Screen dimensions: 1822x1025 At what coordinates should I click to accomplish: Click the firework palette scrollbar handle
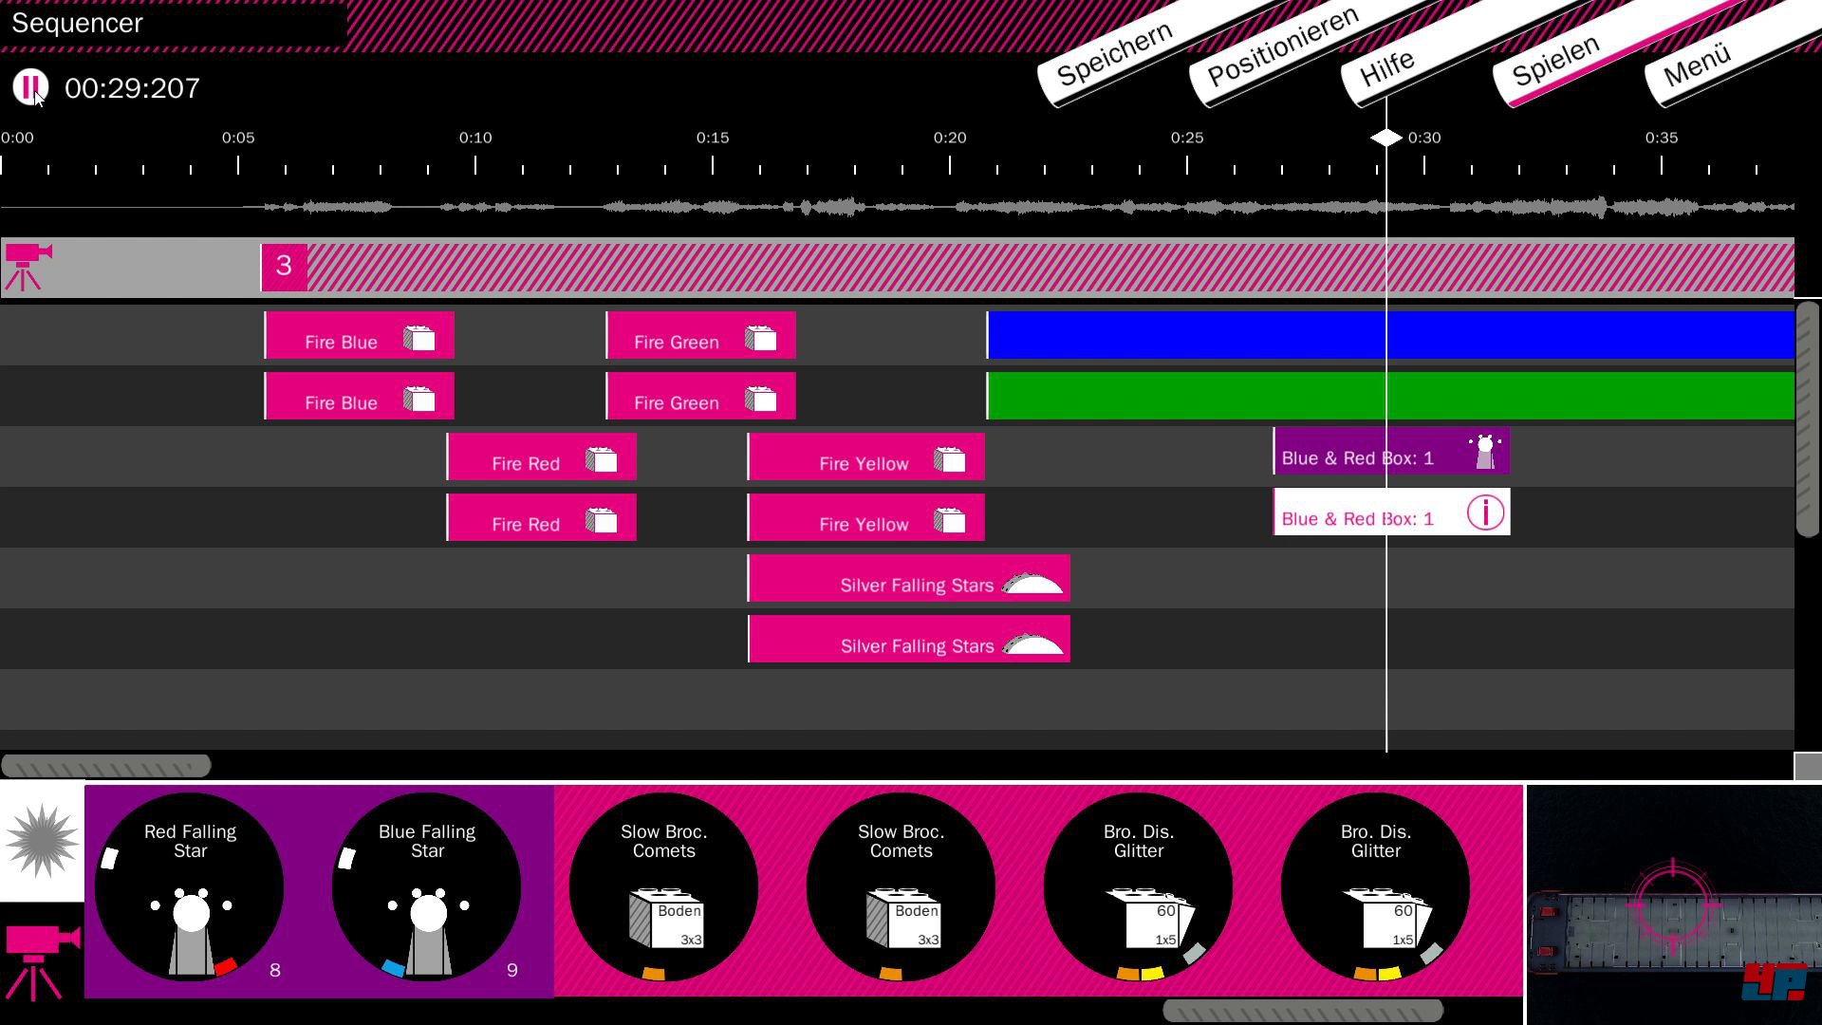1303,1011
